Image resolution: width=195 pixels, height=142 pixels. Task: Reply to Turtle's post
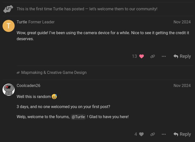click(x=182, y=56)
